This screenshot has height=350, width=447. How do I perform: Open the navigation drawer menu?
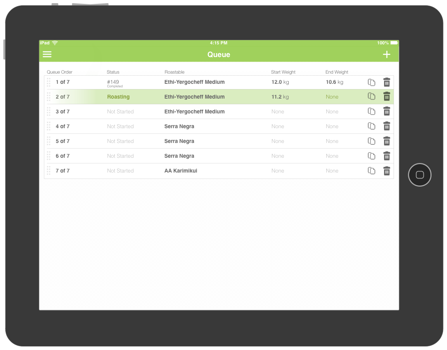click(47, 54)
